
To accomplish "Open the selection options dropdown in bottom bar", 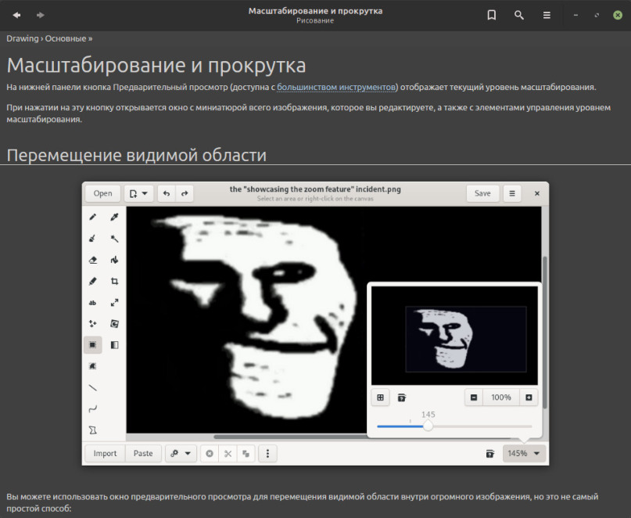I will [x=181, y=453].
